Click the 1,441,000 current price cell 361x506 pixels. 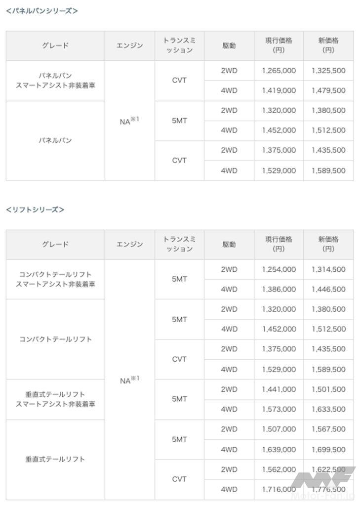[279, 389]
